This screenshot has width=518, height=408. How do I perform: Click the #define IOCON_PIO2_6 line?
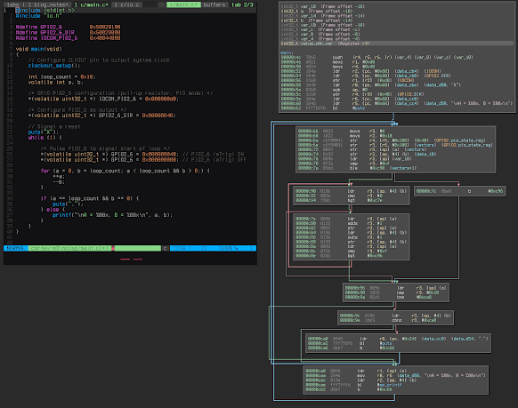coord(68,38)
